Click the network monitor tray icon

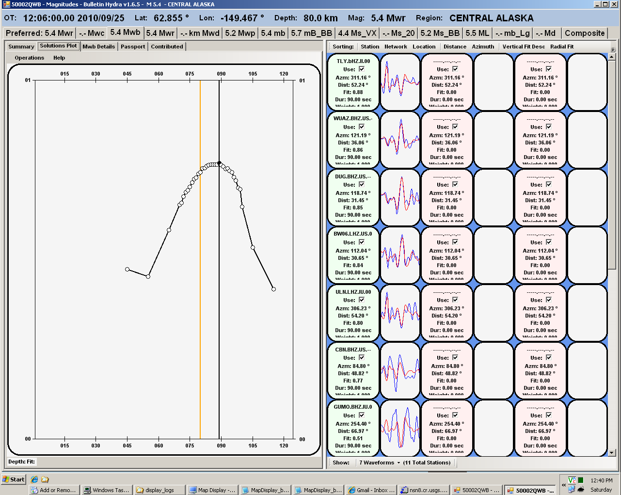coord(572,489)
